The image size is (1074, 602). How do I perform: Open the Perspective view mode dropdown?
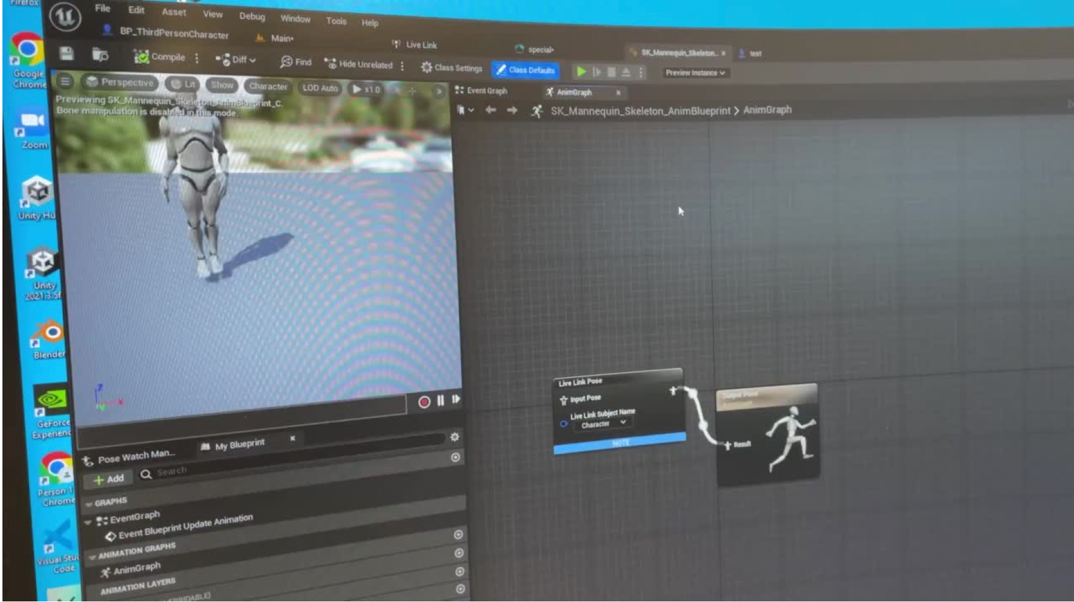point(120,82)
